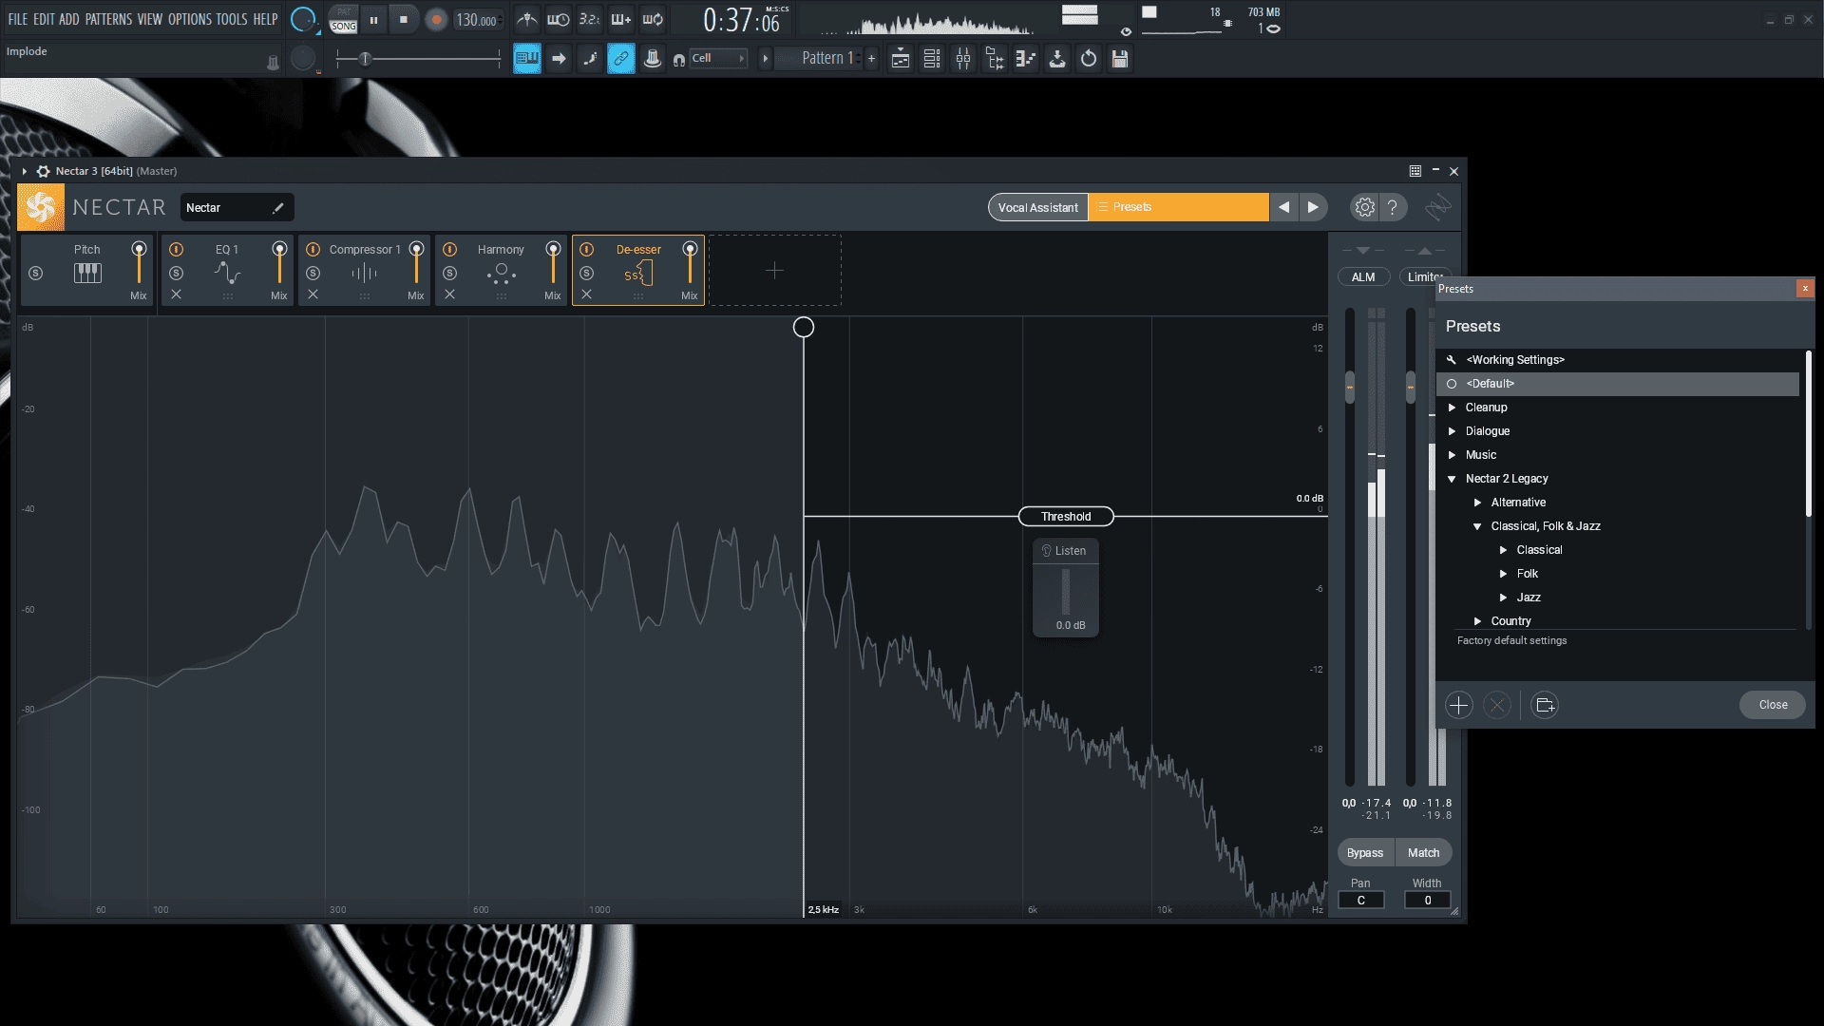1824x1026 pixels.
Task: Click the Bypass button
Action: tap(1365, 853)
